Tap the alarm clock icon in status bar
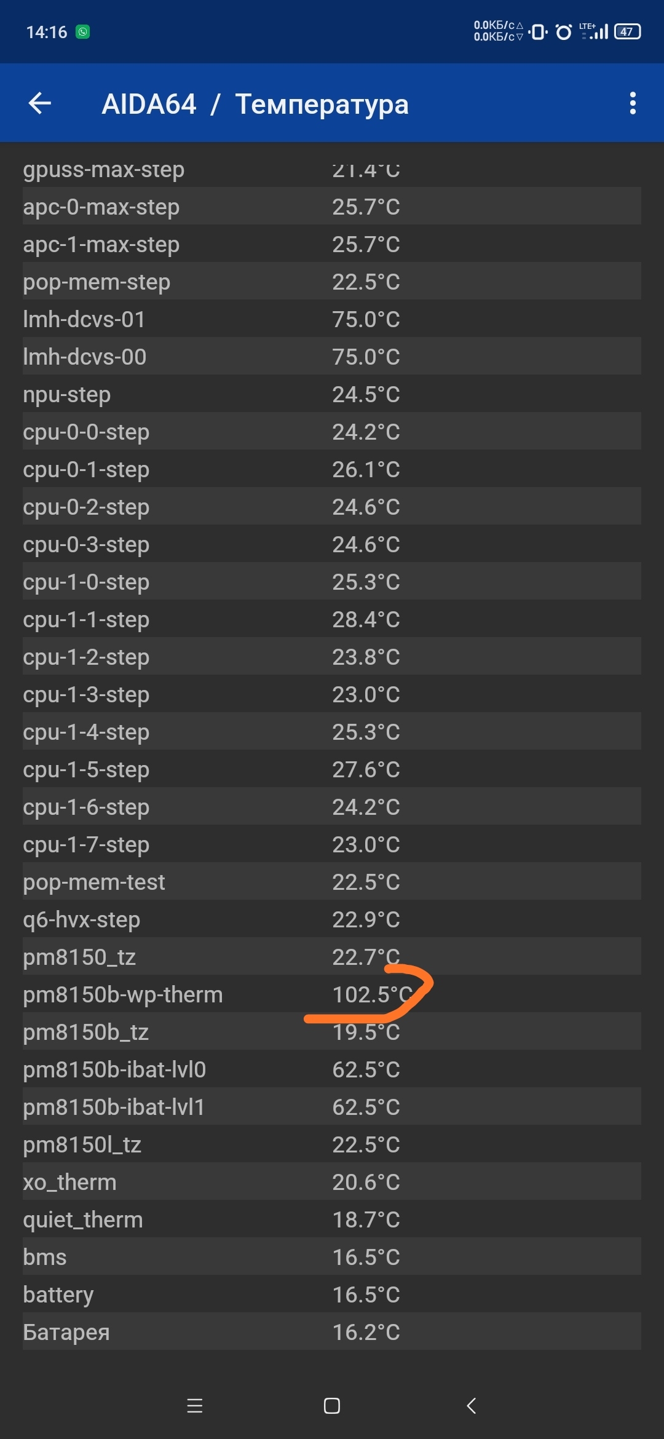 point(563,31)
